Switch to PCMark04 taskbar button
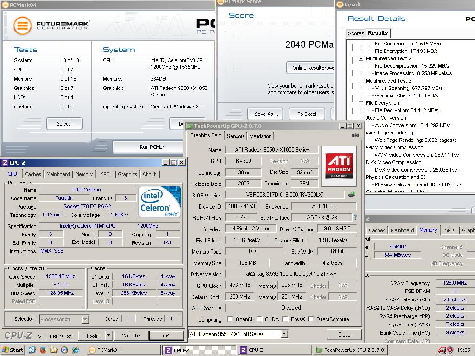Viewport: 475px width, 356px height. coord(123,350)
